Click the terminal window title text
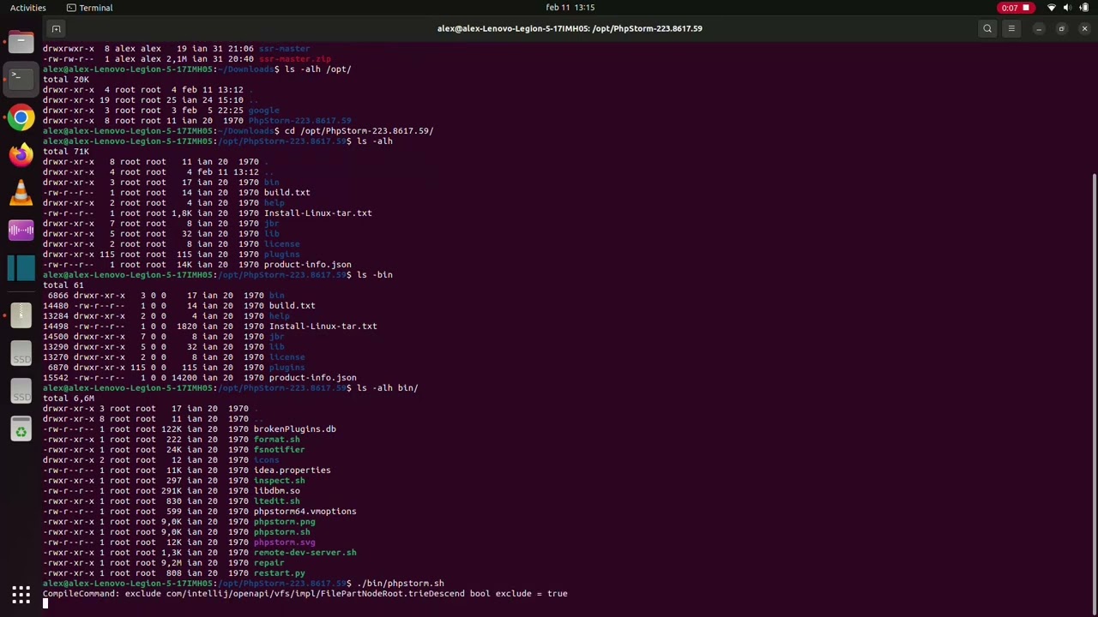The width and height of the screenshot is (1098, 617). point(570,28)
